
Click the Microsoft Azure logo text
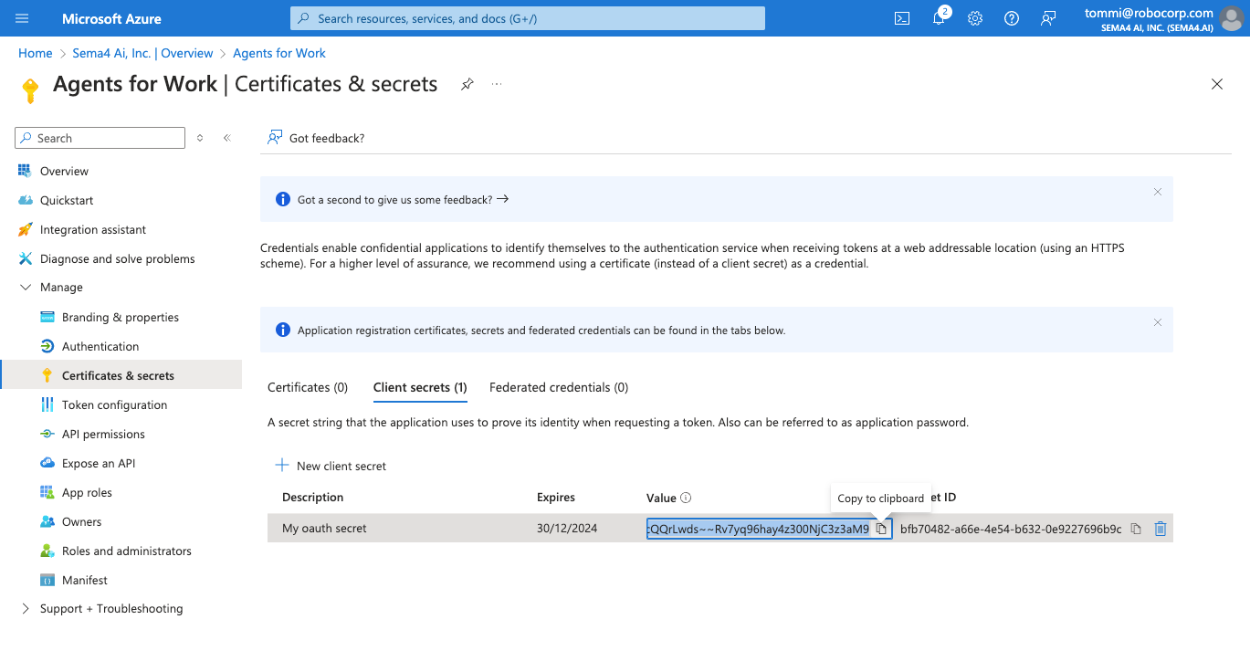click(x=111, y=18)
